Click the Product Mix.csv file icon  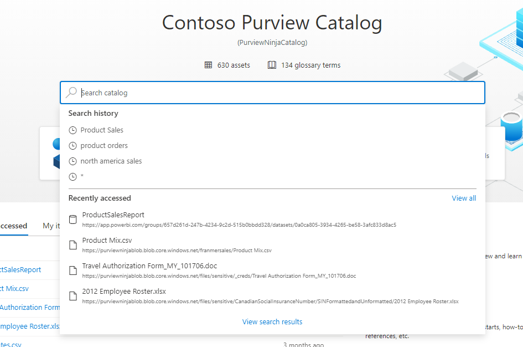pyautogui.click(x=73, y=245)
